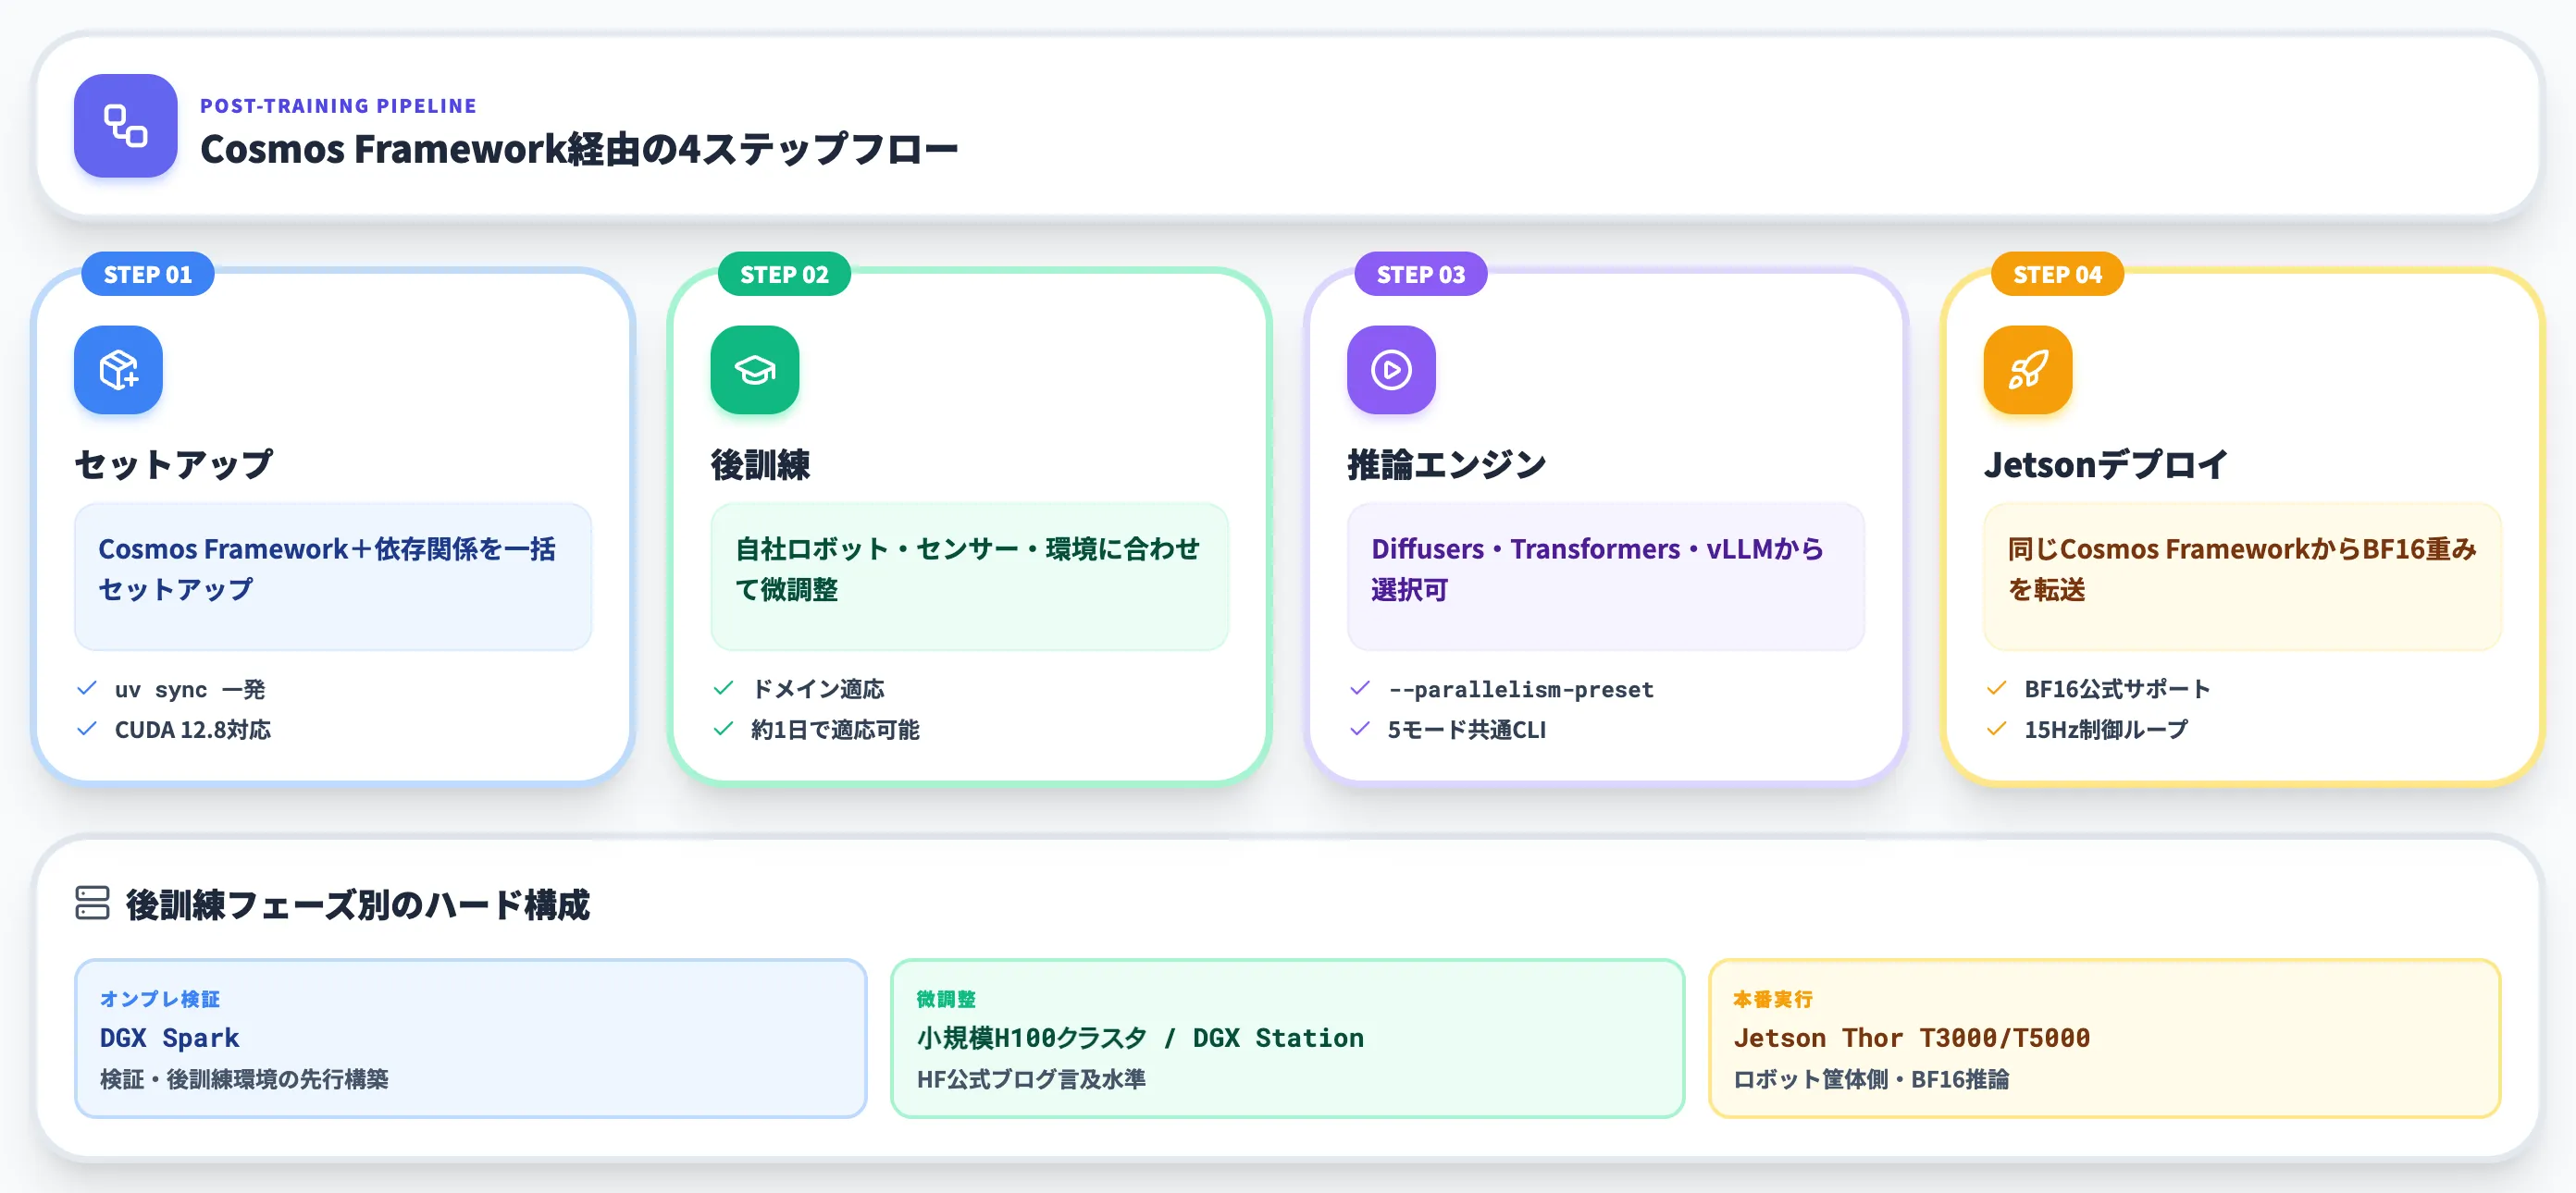Click the uv sync 一発 text
The width and height of the screenshot is (2576, 1193).
coord(190,689)
